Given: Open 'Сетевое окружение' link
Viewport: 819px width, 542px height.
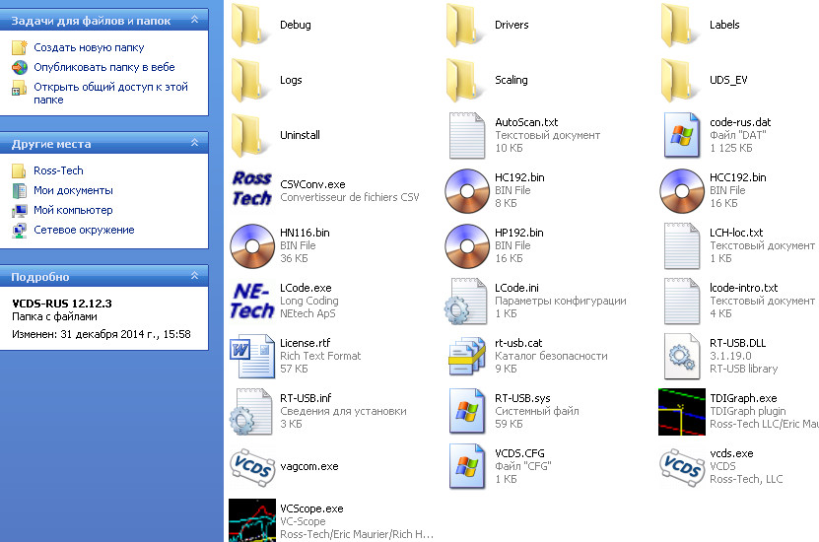Looking at the screenshot, I should coord(84,231).
